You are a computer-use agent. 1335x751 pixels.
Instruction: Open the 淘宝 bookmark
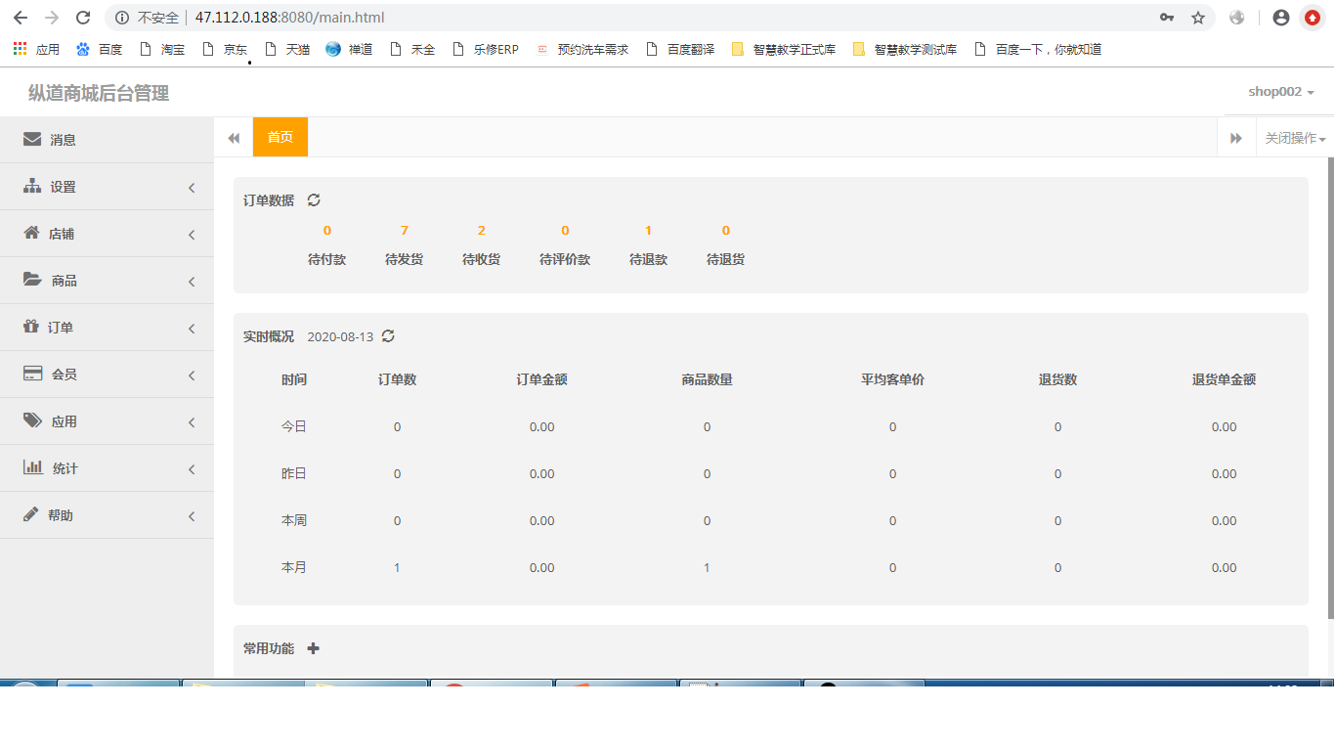coord(163,49)
